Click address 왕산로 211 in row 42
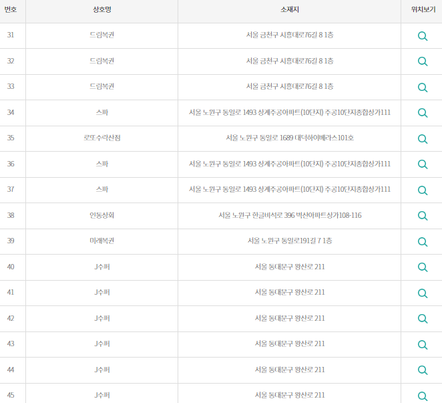This screenshot has width=442, height=403. tap(310, 318)
